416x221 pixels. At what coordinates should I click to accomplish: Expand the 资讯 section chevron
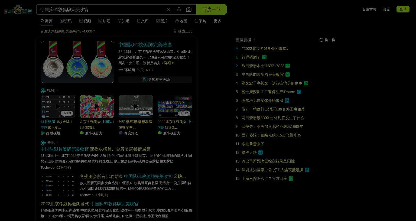(57, 142)
